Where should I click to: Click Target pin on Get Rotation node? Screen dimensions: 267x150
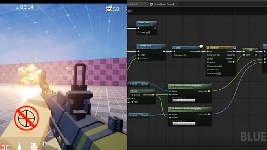pyautogui.click(x=170, y=114)
